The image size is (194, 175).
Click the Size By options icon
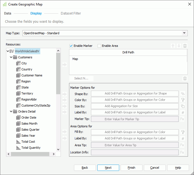pos(183,106)
